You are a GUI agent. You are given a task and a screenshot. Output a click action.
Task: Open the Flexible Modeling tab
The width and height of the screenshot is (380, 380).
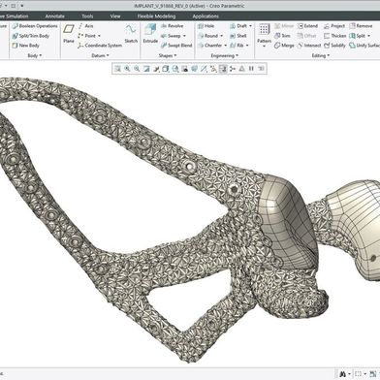[156, 16]
